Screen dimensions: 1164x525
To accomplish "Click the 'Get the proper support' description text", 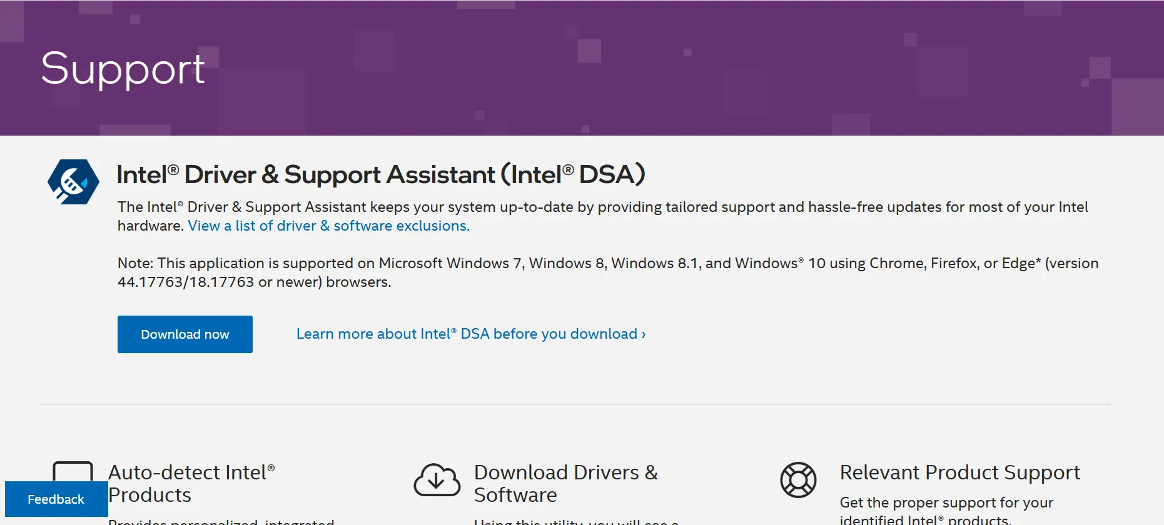I will [946, 511].
